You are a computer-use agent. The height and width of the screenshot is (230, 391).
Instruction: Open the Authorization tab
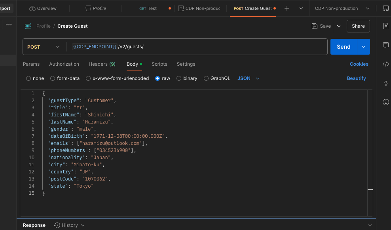pos(64,64)
